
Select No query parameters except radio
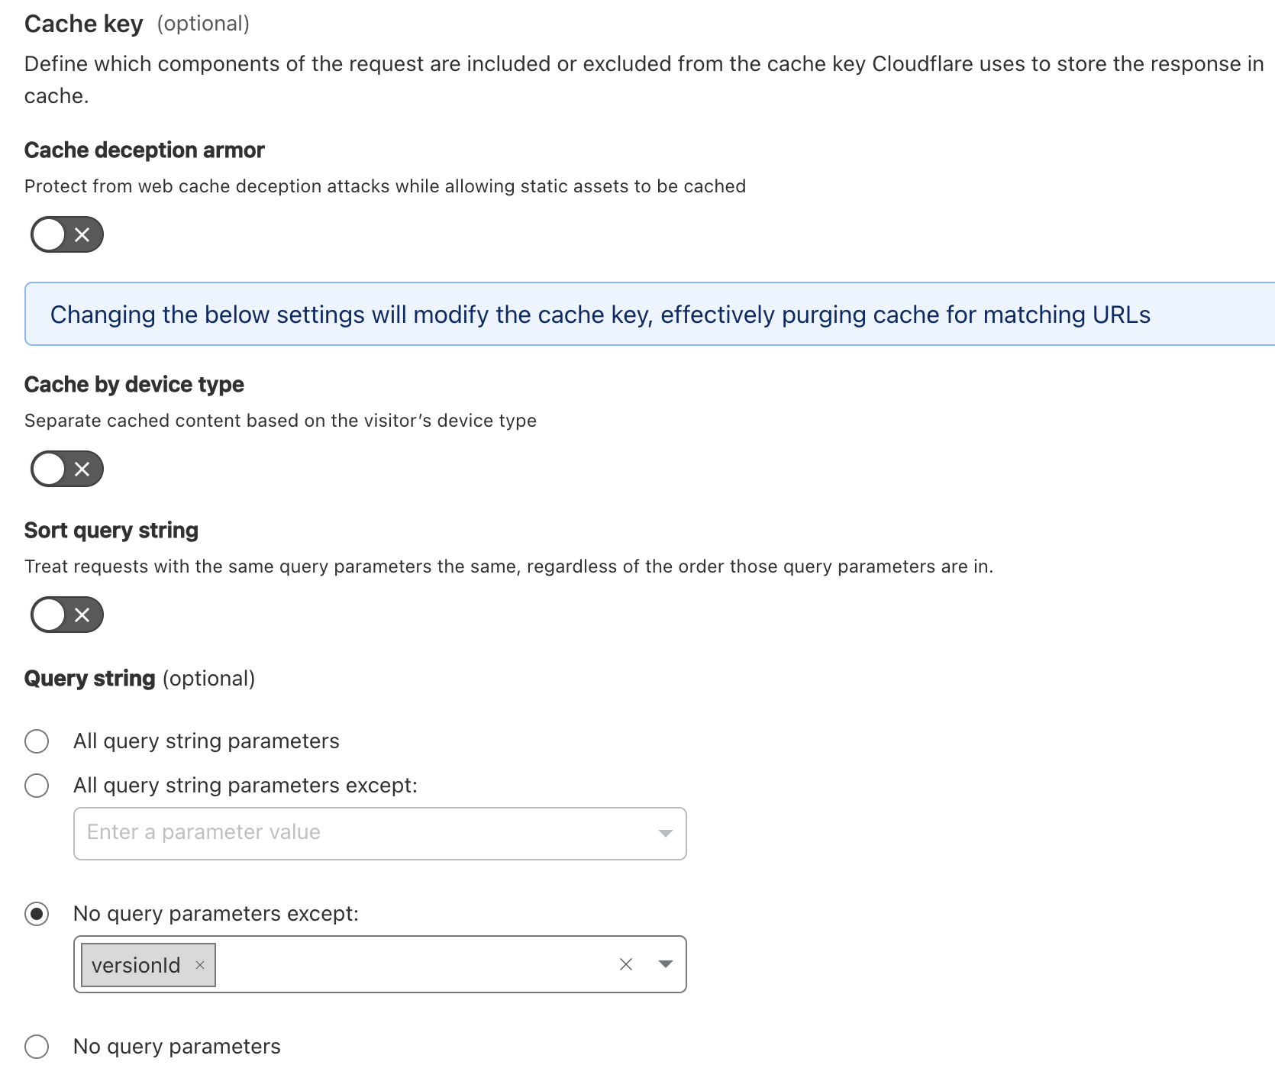(x=37, y=914)
